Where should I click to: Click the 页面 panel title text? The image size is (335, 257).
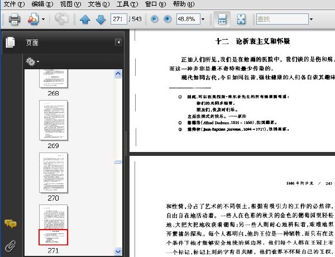32,43
